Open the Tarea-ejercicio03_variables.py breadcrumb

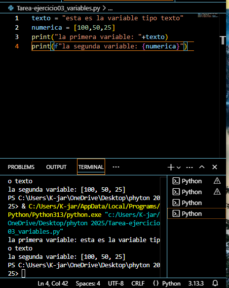coord(58,8)
